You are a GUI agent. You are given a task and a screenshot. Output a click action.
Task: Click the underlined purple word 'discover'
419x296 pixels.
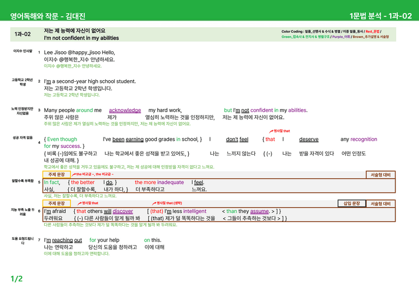(123, 211)
